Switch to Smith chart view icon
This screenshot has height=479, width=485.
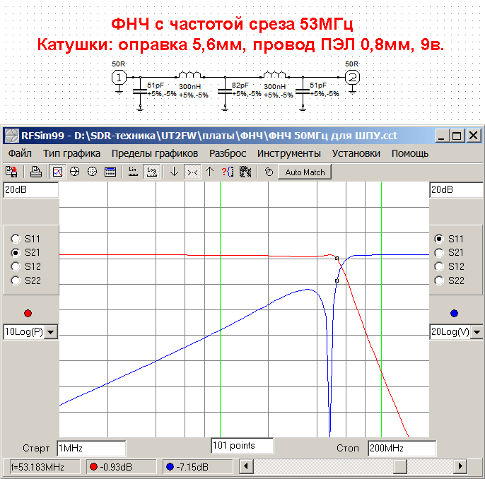pos(75,172)
